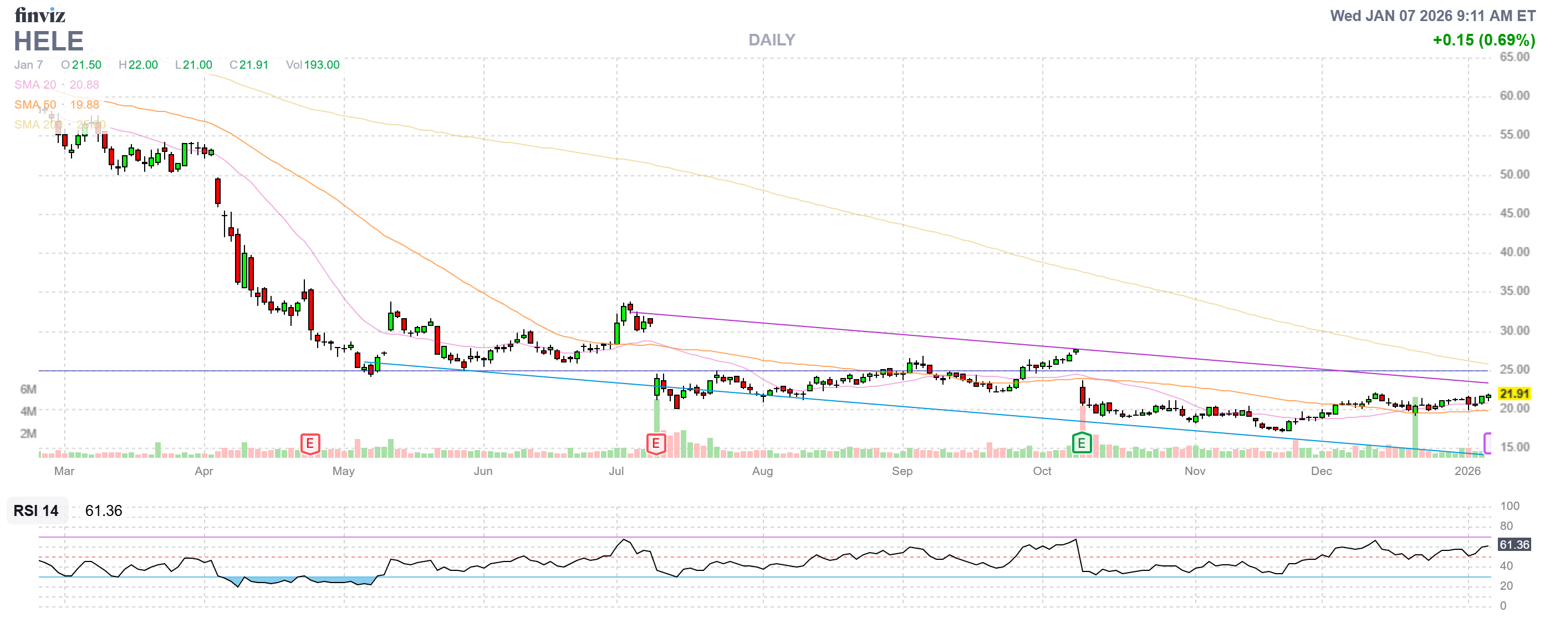This screenshot has height=623, width=1550.
Task: Click the 2026 label on the time axis
Action: coord(1467,471)
